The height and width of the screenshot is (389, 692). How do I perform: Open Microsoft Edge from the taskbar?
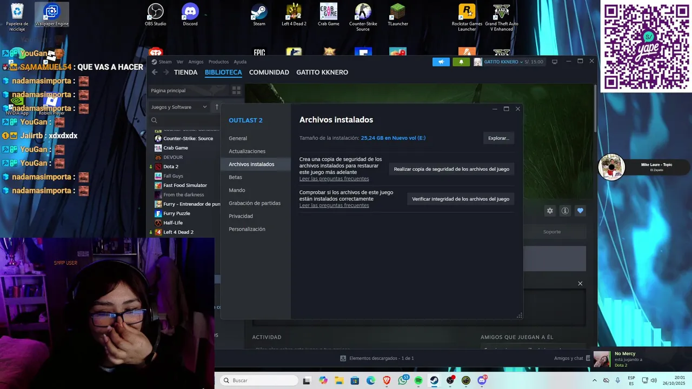pos(371,380)
